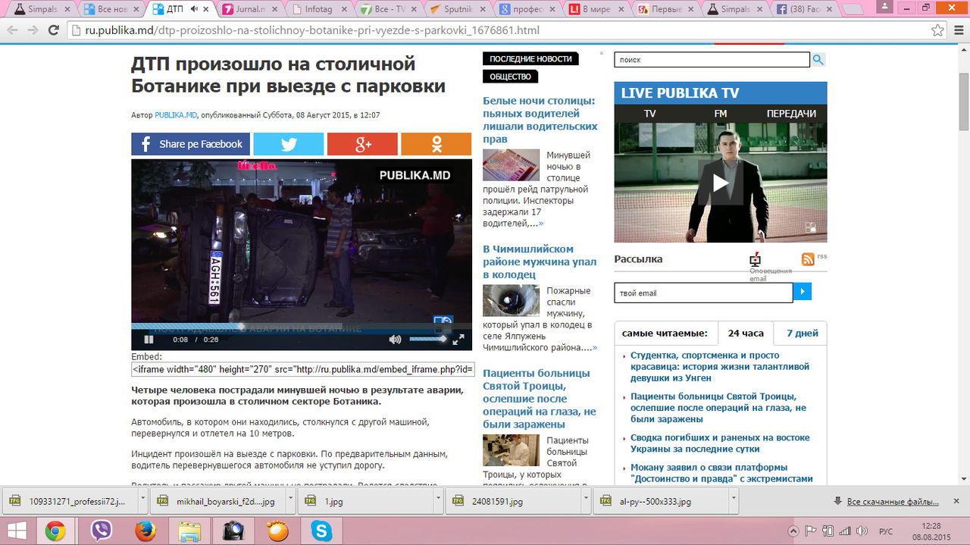This screenshot has height=545, width=970.
Task: Go back to previous page
Action: pyautogui.click(x=12, y=30)
